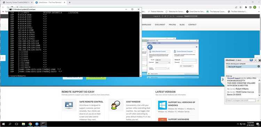Click UltraViewer panel monitor icon
Viewport: 261px width, 127px height.
[251, 60]
